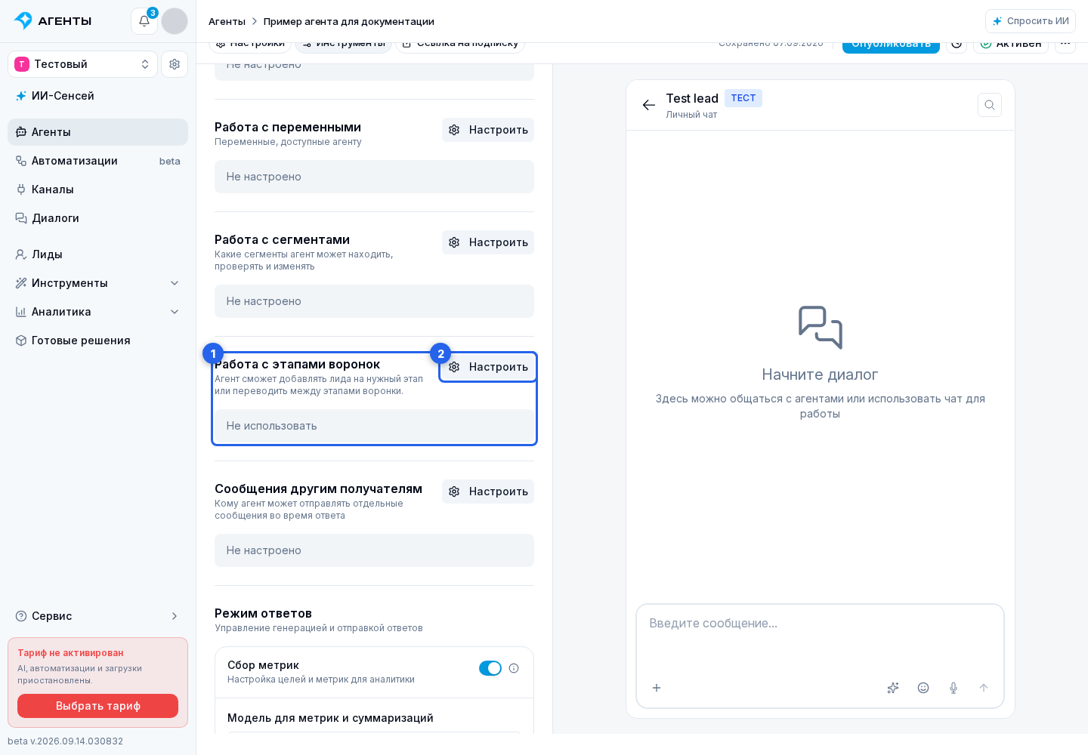Click the Каналы plug icon
The image size is (1088, 755).
pos(21,190)
